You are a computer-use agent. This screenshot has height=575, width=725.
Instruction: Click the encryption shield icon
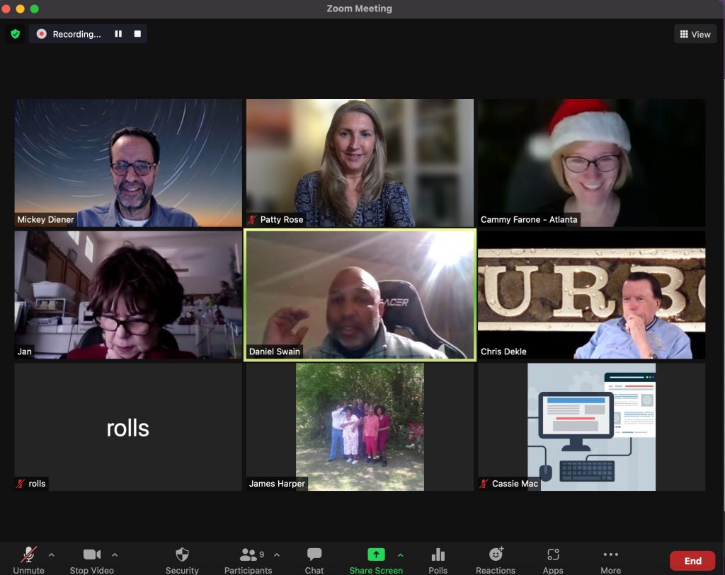[14, 33]
